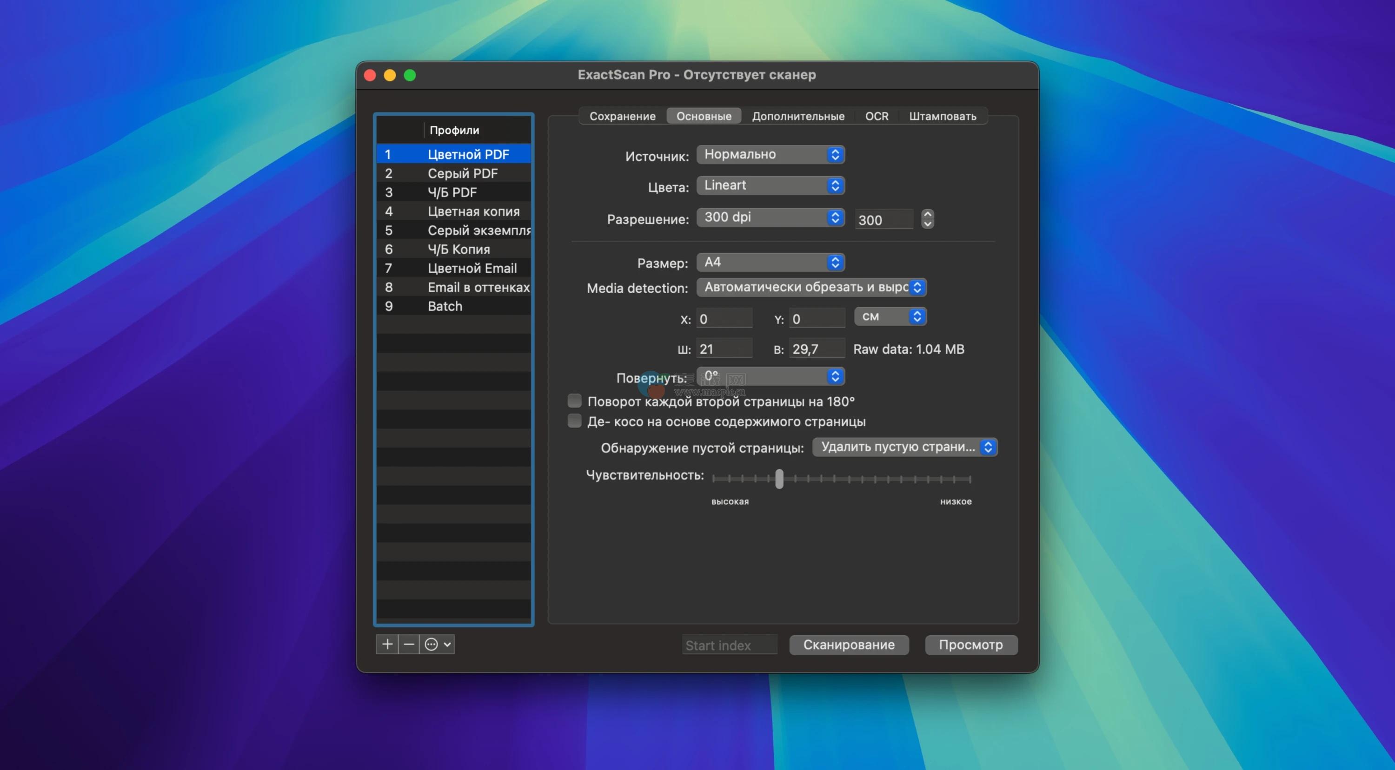Click the resolution stepper arrows
1395x770 pixels.
[x=927, y=218]
